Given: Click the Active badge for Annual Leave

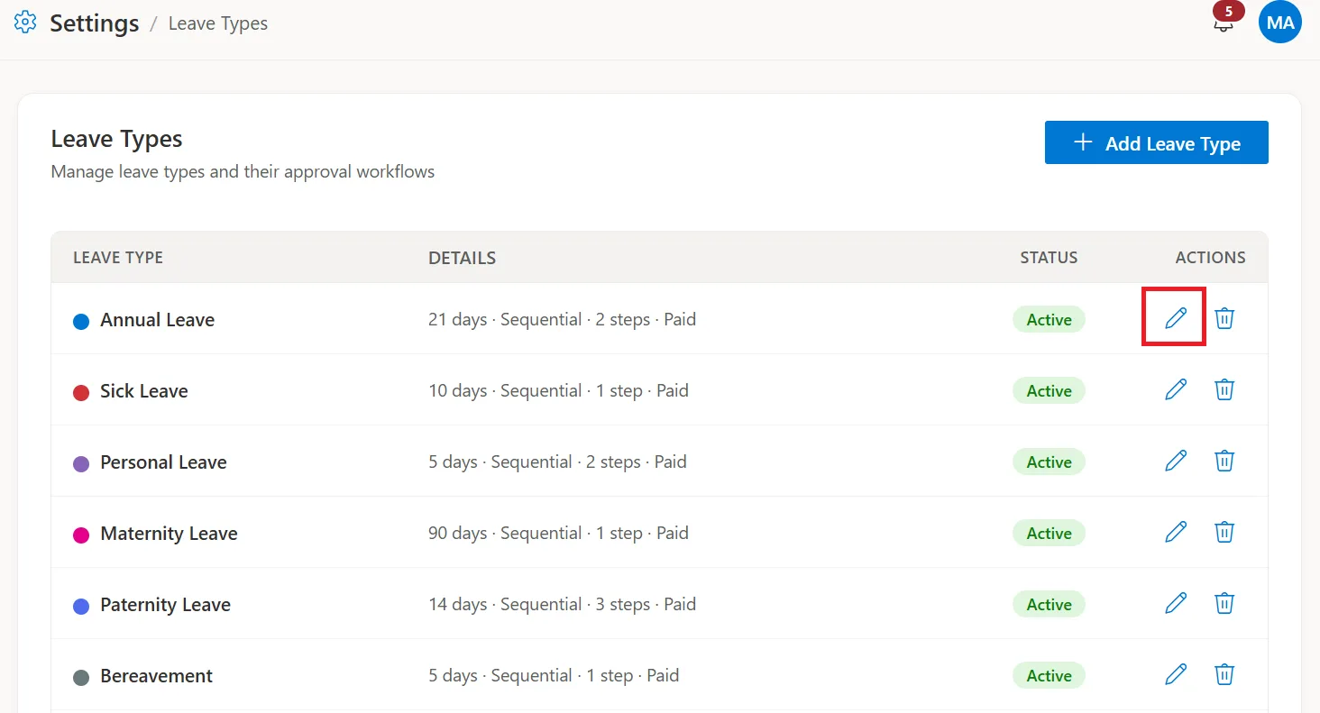Looking at the screenshot, I should pos(1049,320).
